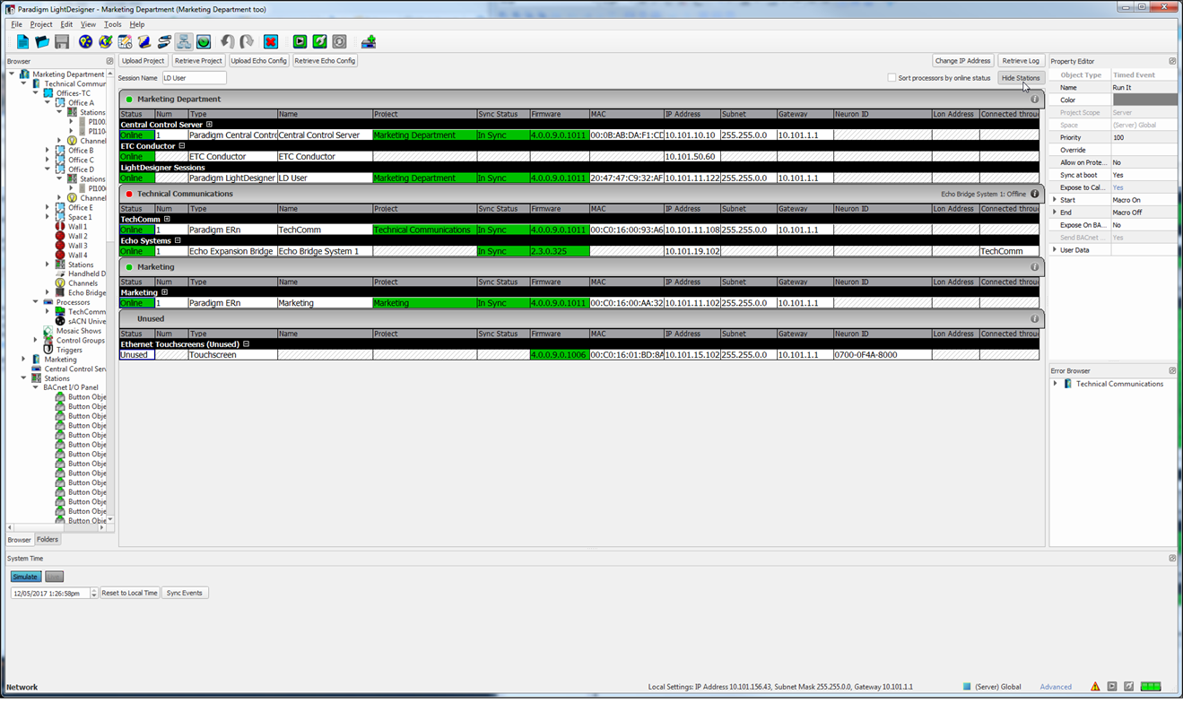Click the Save floppy disk icon

click(x=62, y=41)
